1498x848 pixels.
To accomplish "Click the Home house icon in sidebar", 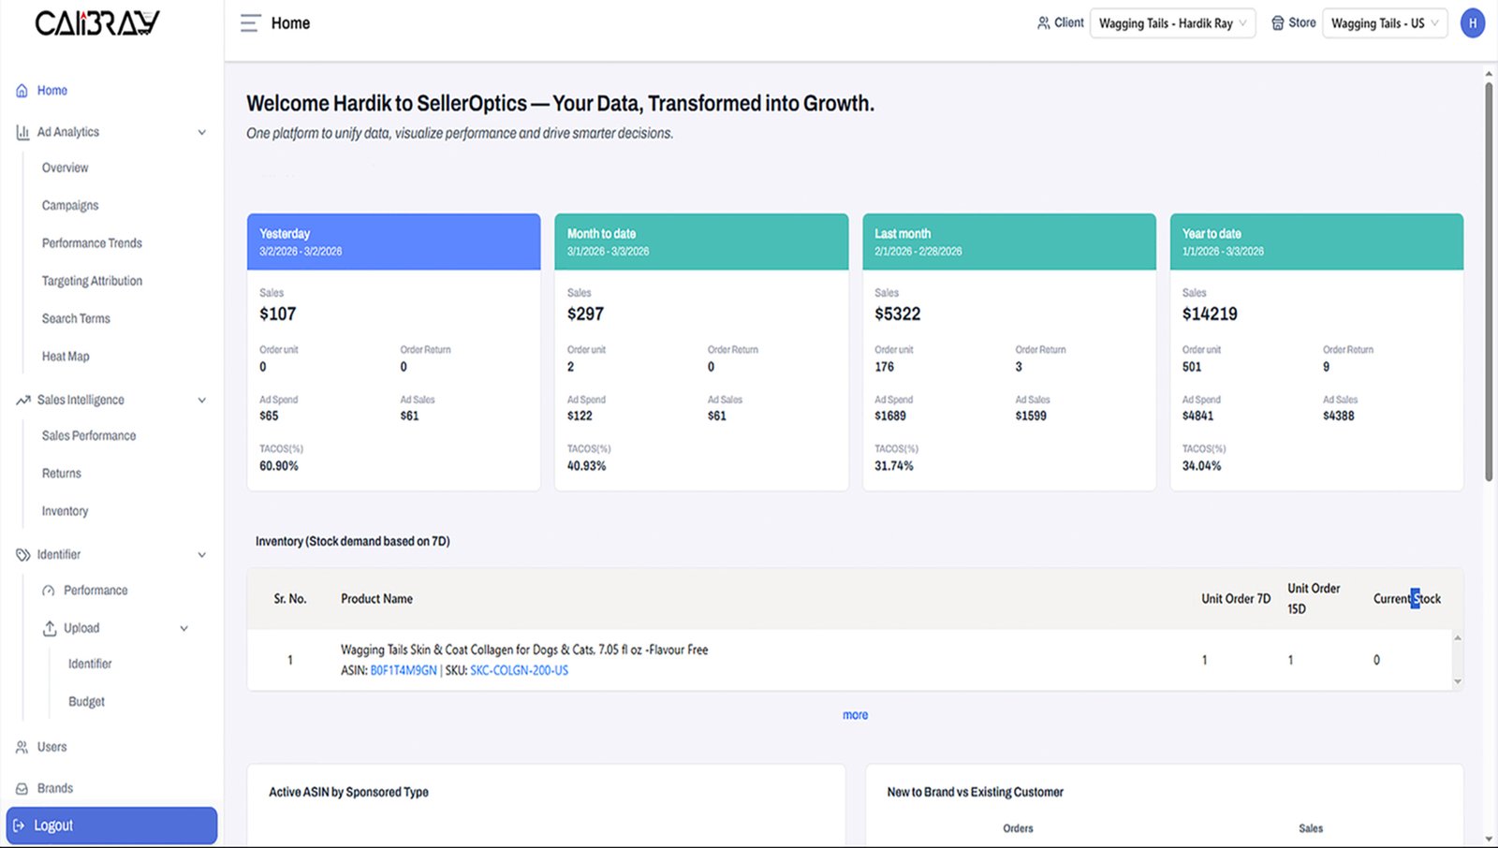I will coord(22,91).
